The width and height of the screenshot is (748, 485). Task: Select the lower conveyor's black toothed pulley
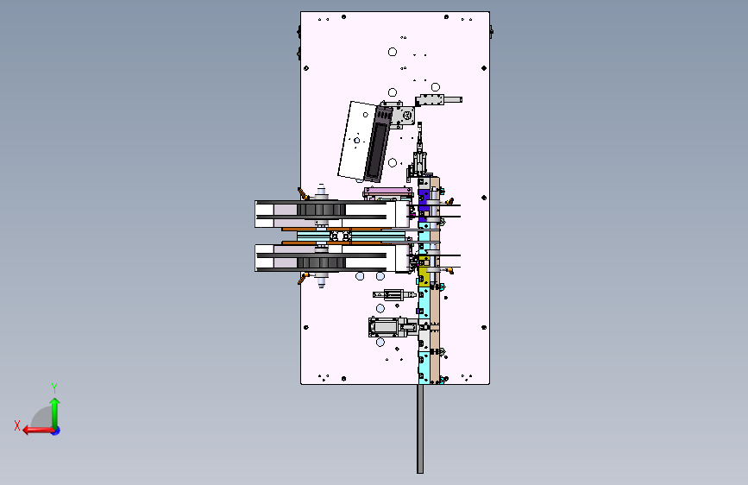click(x=322, y=262)
